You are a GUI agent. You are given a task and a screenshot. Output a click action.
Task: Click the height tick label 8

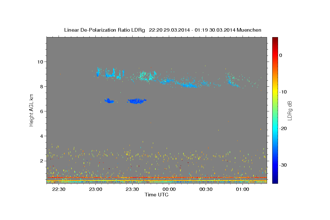42,86
